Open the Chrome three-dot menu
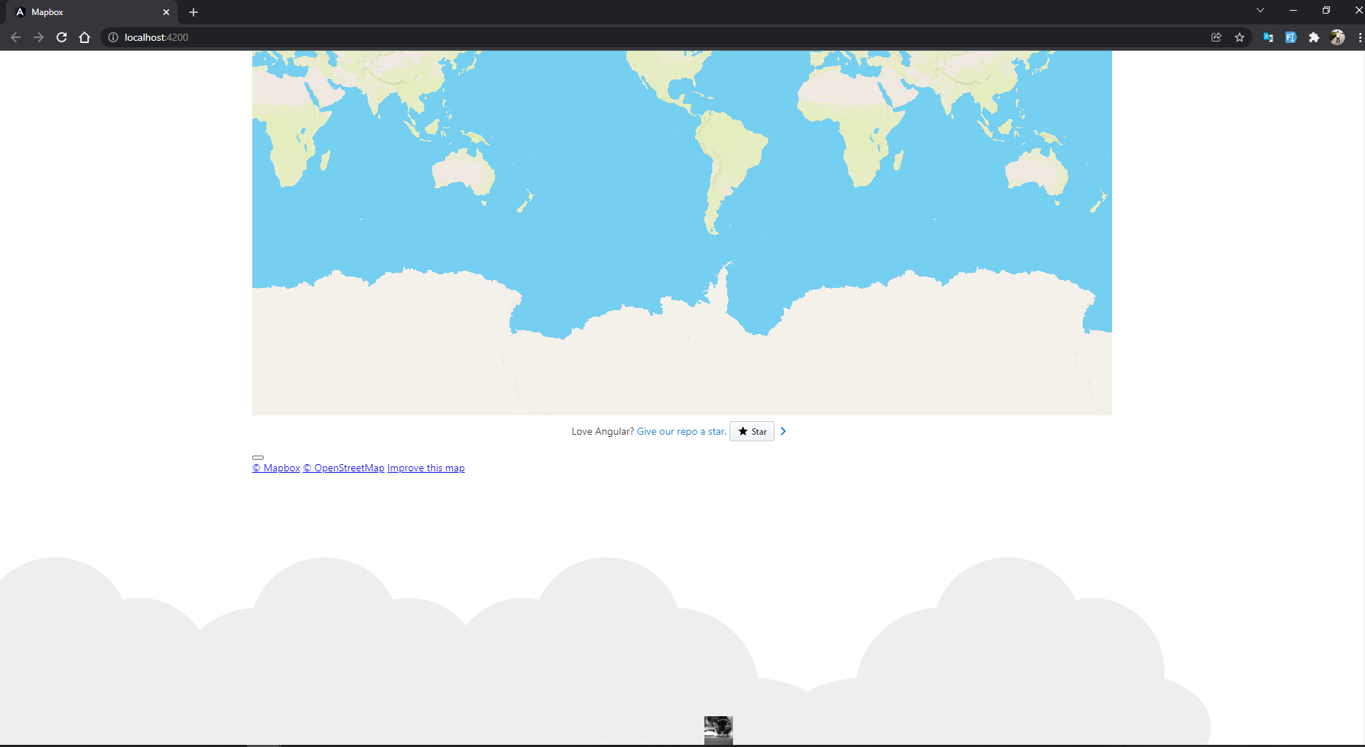Image resolution: width=1365 pixels, height=747 pixels. click(1359, 37)
